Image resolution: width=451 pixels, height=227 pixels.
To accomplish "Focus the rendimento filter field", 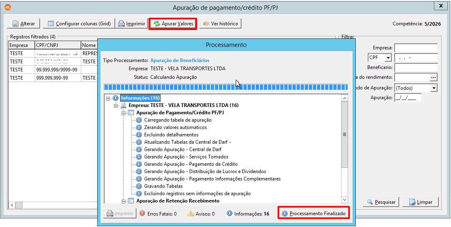I will point(412,77).
